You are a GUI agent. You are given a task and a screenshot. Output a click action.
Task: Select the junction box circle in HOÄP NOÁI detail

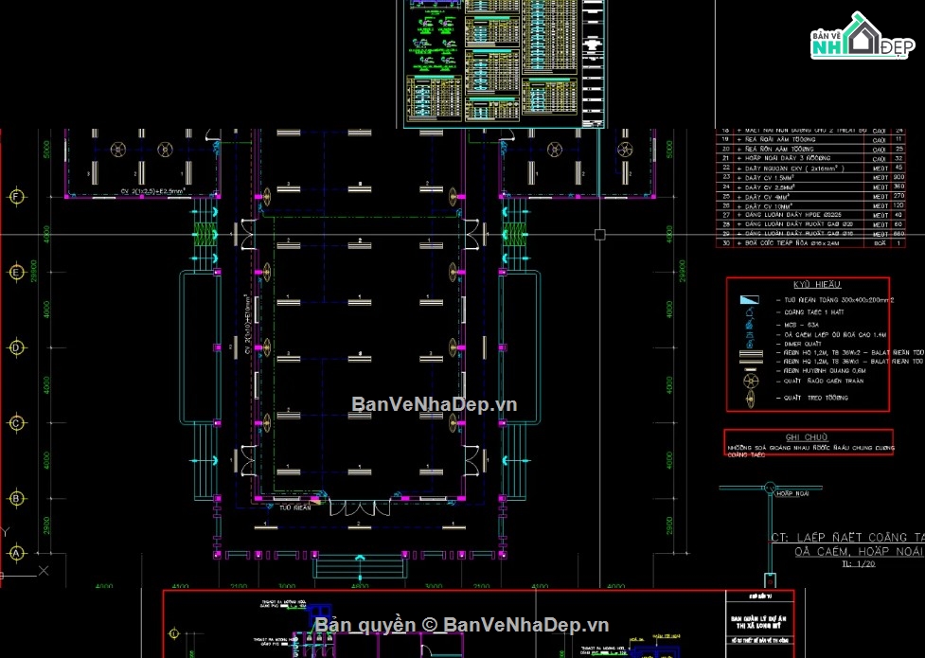coord(770,488)
